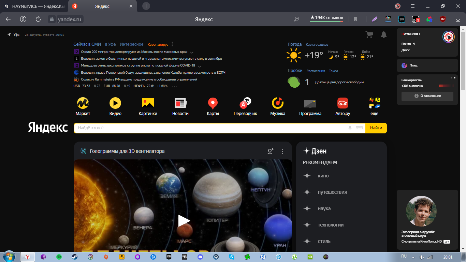Select the путешествия topic in Дзен

332,192
